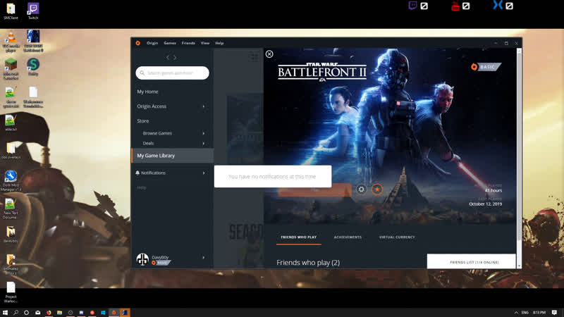Expand the Origin Access submenu arrow
The width and height of the screenshot is (564, 317).
(x=204, y=106)
